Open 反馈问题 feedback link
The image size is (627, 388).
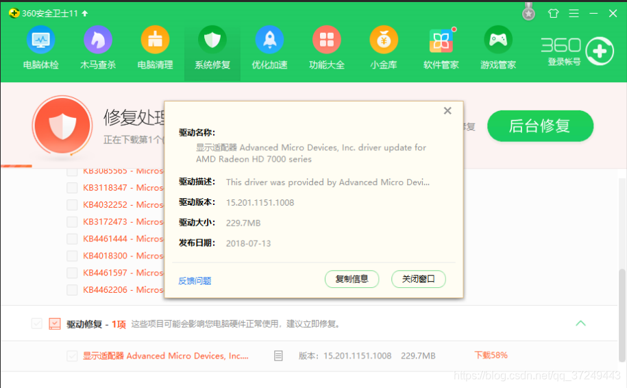point(195,281)
